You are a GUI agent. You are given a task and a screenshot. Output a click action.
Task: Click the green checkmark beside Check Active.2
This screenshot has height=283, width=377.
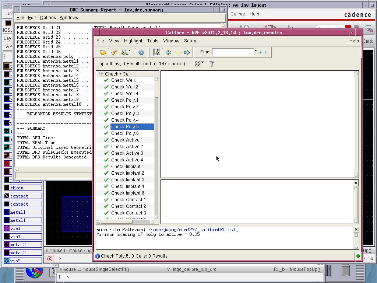point(106,147)
